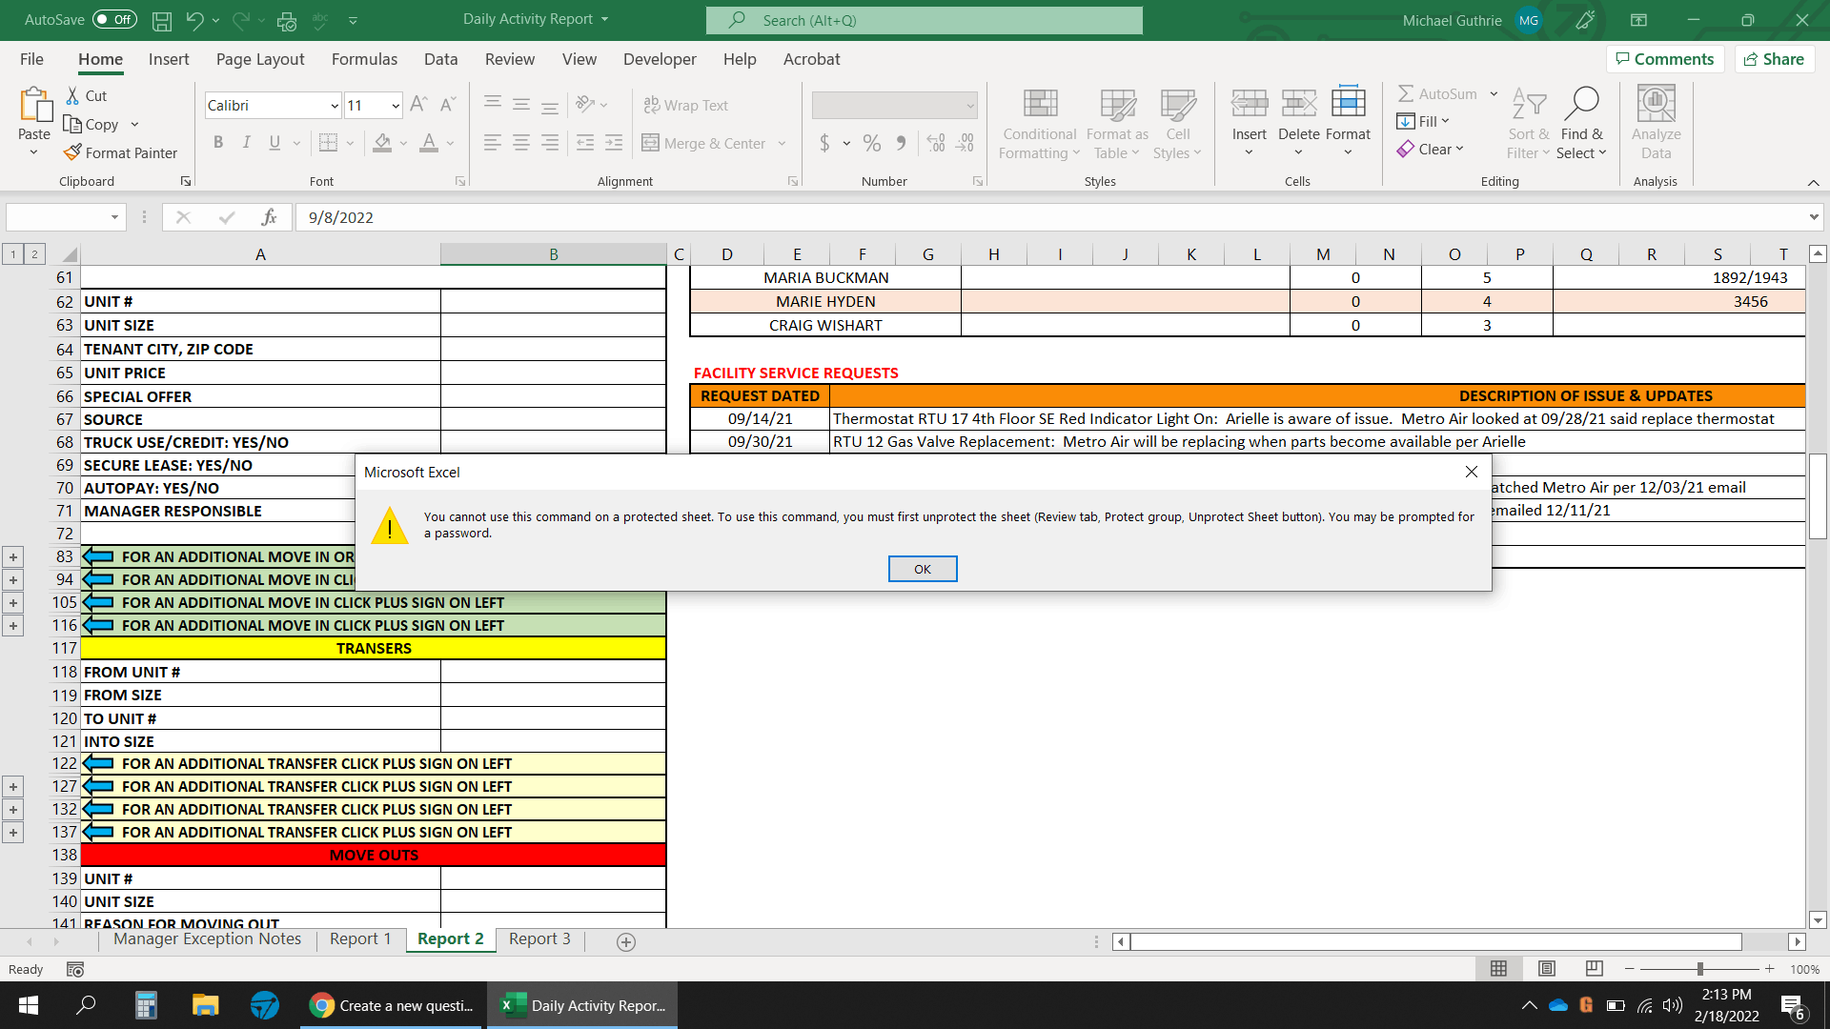Click the Share button

pos(1774,59)
